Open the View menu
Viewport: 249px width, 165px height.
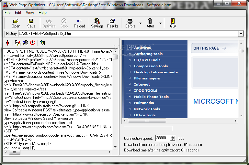coord(30,13)
